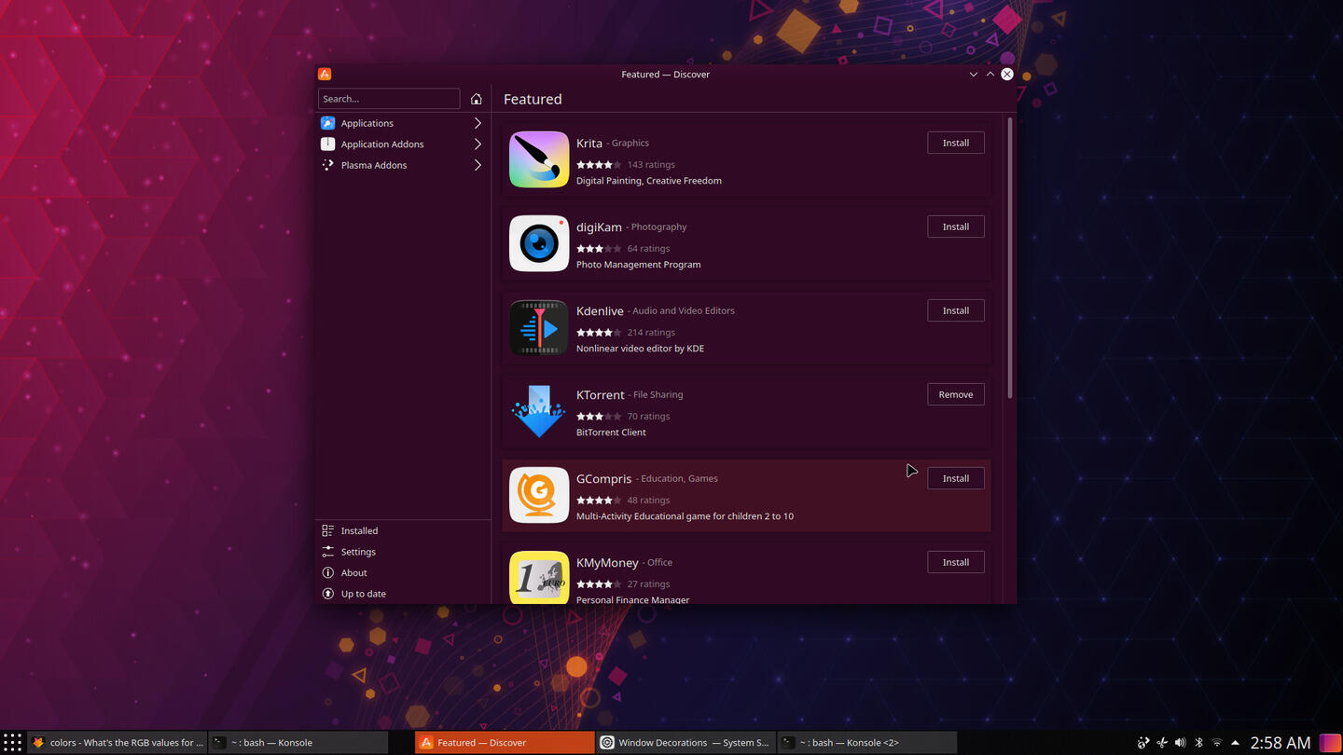Click the Up to date icon
The width and height of the screenshot is (1343, 755).
point(327,594)
